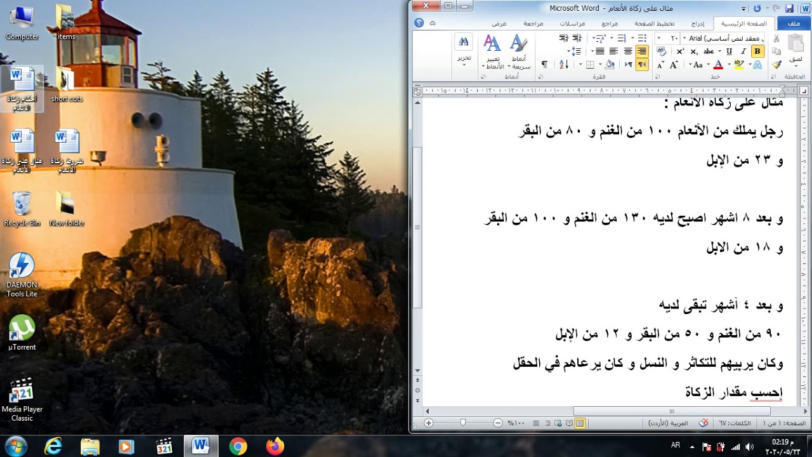Apply subscript (x₂) formatting

pos(694,51)
